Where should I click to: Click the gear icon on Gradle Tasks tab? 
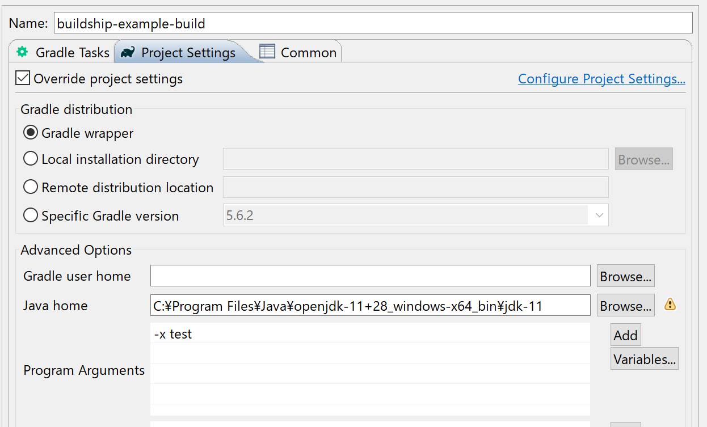pyautogui.click(x=22, y=52)
